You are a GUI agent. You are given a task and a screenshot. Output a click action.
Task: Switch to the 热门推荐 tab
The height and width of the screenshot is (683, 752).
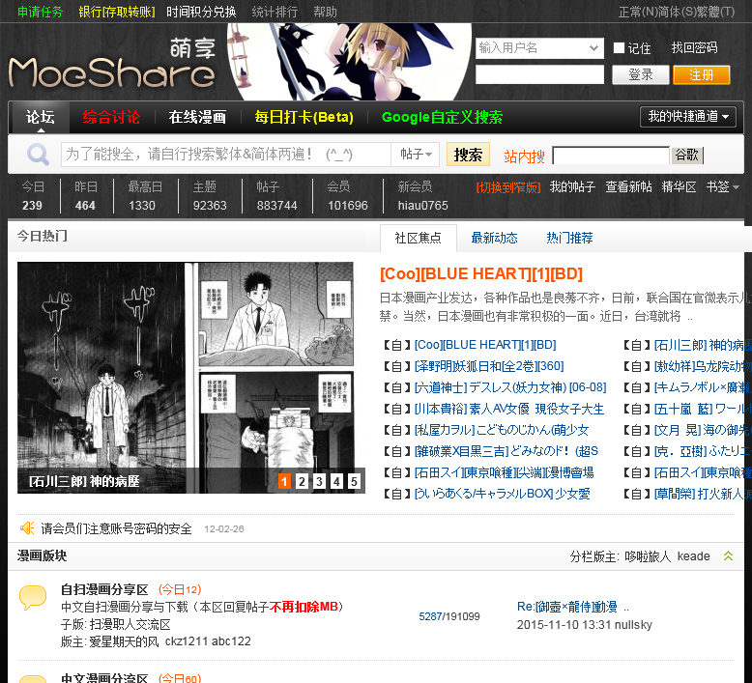(x=569, y=238)
